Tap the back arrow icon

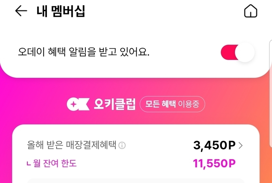click(21, 11)
